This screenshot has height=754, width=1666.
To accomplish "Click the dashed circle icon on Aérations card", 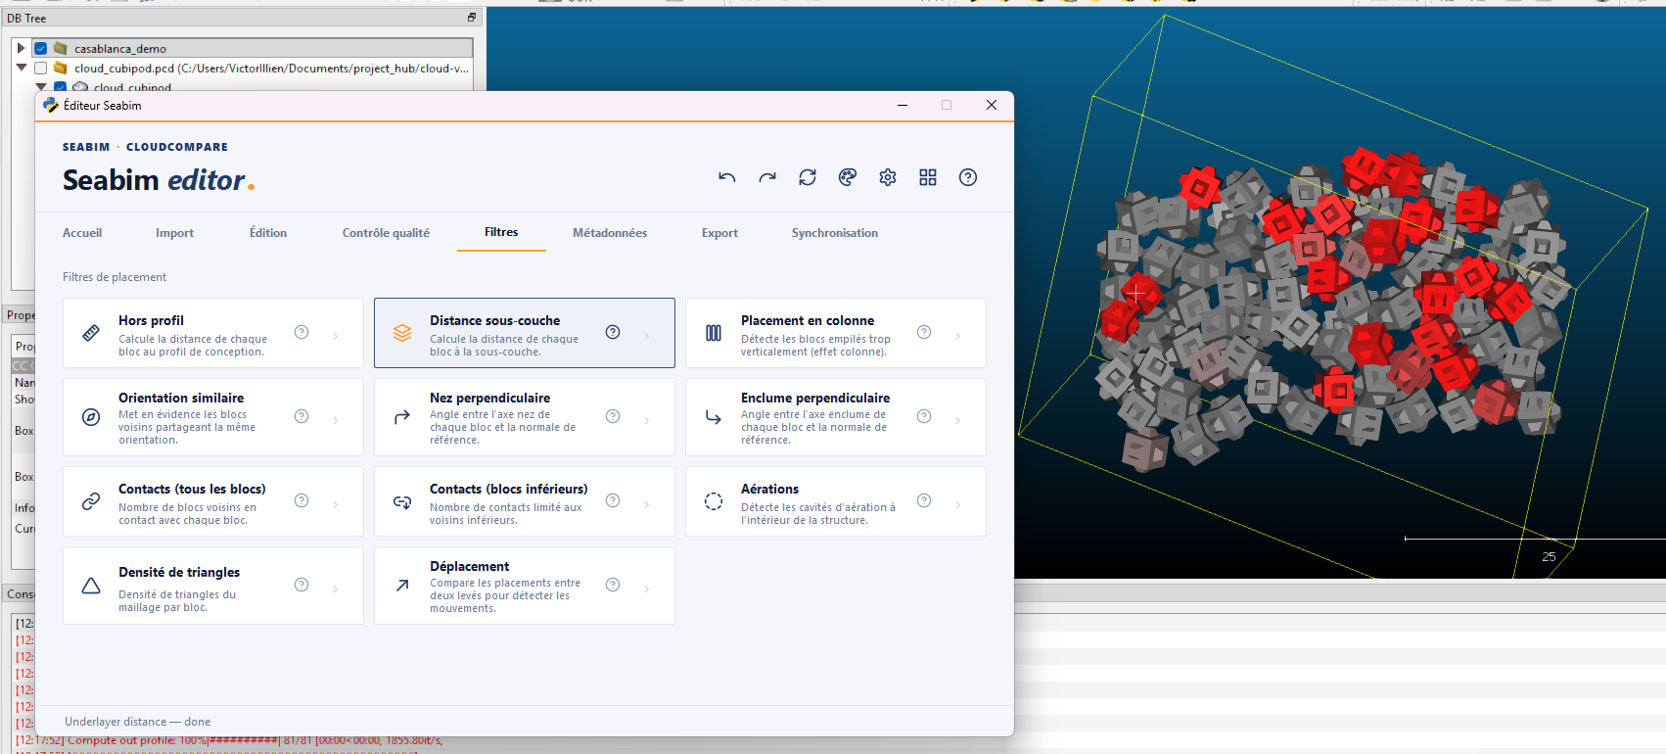I will click(714, 501).
